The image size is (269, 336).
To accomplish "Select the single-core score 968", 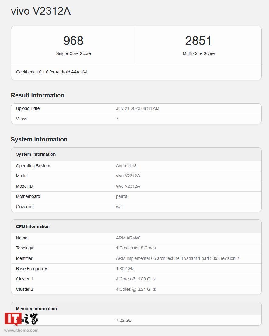I will click(73, 40).
